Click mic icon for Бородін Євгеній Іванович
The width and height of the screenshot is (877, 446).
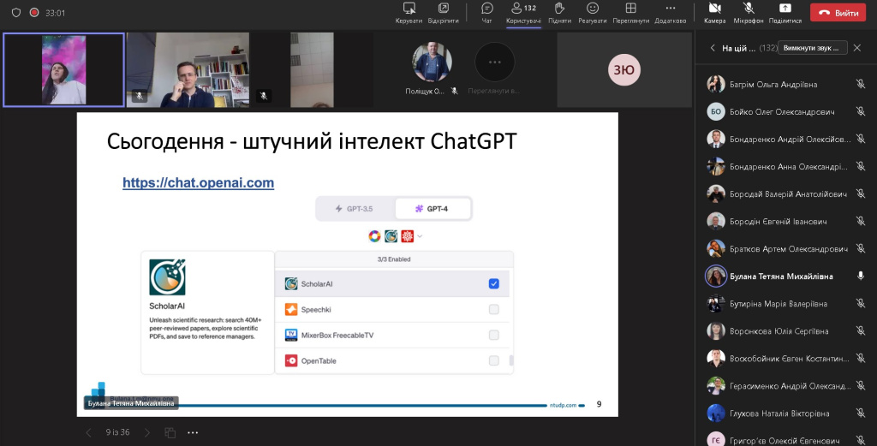[860, 222]
